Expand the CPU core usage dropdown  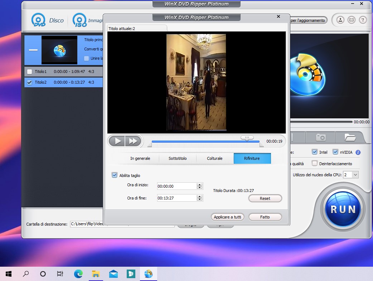coord(355,175)
